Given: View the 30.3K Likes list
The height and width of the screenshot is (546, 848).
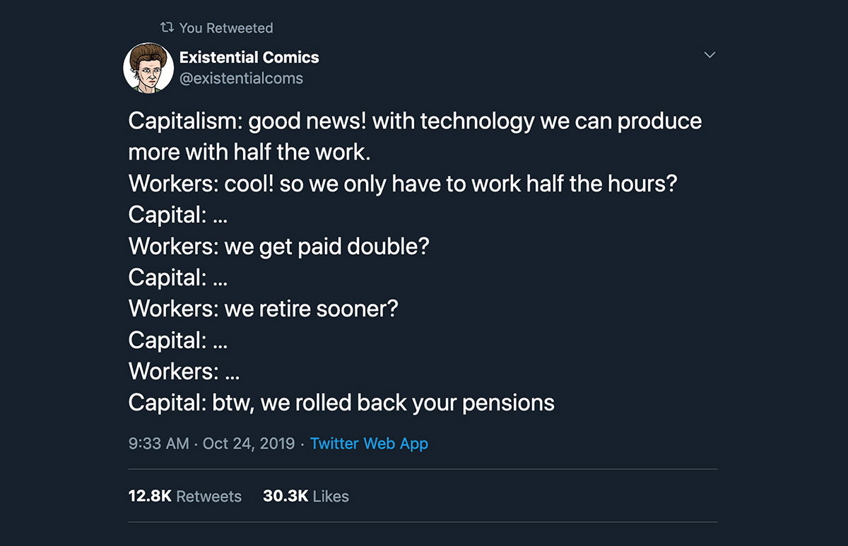Looking at the screenshot, I should click(x=306, y=497).
